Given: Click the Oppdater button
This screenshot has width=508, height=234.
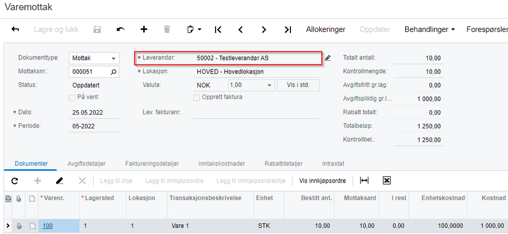Looking at the screenshot, I should (x=375, y=29).
